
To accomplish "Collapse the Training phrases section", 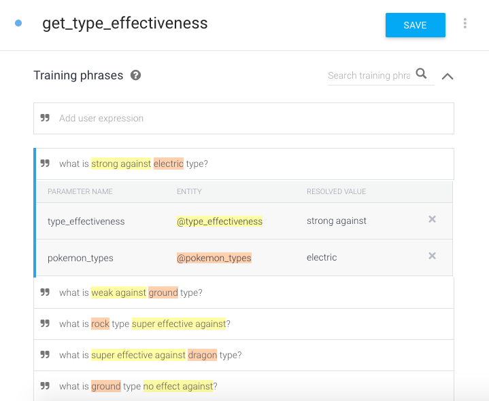I will pyautogui.click(x=448, y=76).
